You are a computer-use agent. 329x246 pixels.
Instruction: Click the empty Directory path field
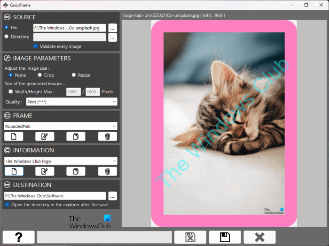pyautogui.click(x=70, y=37)
